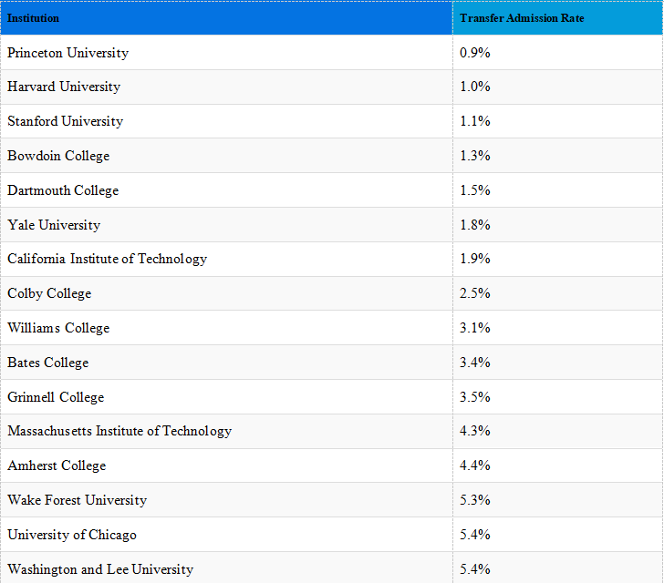Screen dimensions: 664x583
Task: Select the Princeton University cell
Action: tap(68, 53)
